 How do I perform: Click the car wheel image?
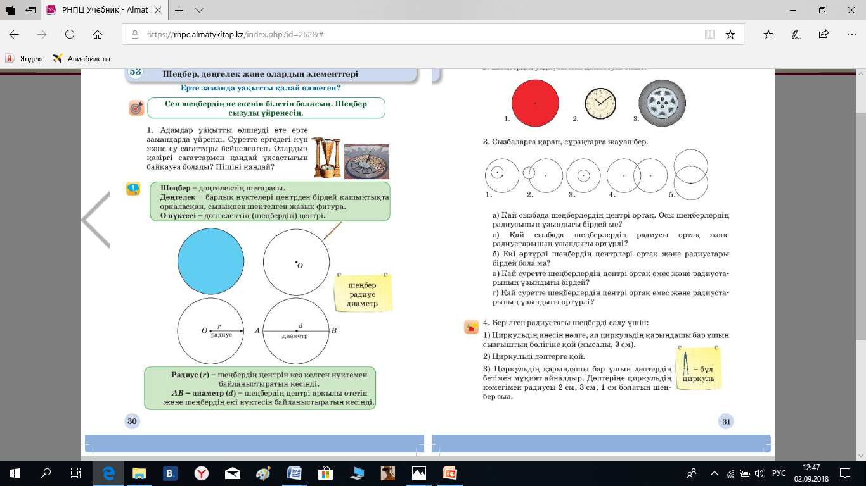(662, 103)
